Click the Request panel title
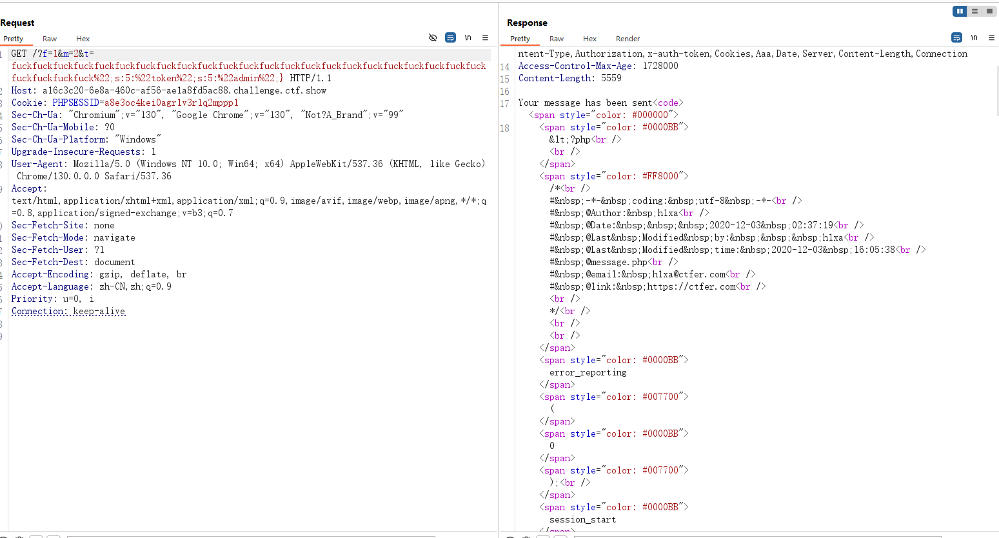This screenshot has height=538, width=999. click(x=17, y=23)
